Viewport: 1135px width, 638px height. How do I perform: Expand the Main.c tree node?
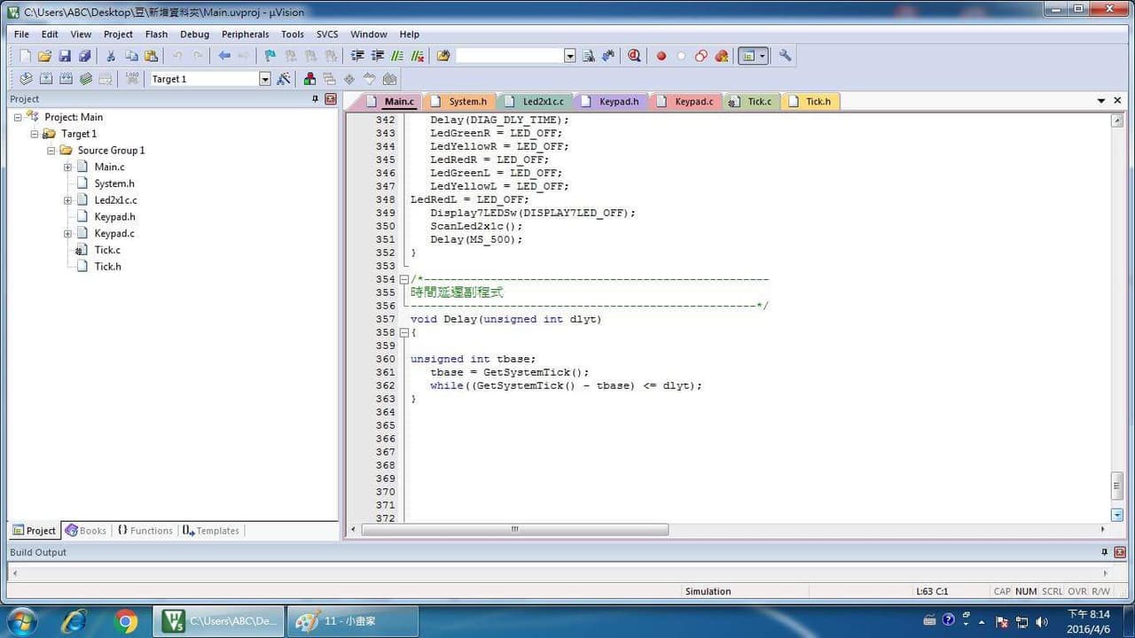coord(67,167)
